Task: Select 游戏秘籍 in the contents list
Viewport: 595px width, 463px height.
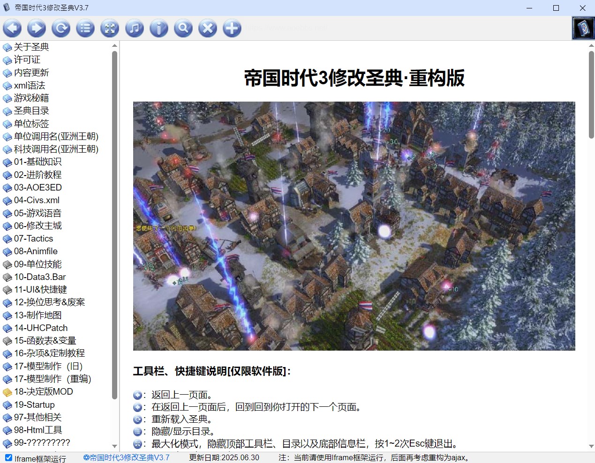Action: 31,98
